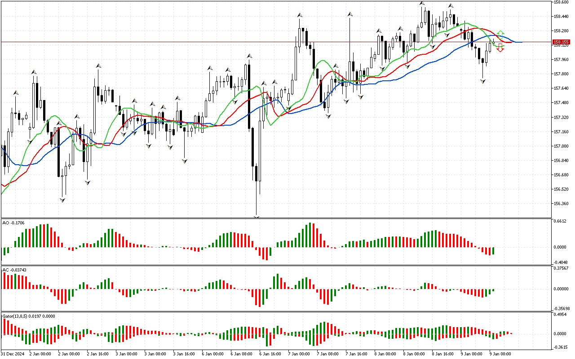Click the 3 Jan 16:00 time label
Screen dimensions: 575x359
(x=183, y=354)
